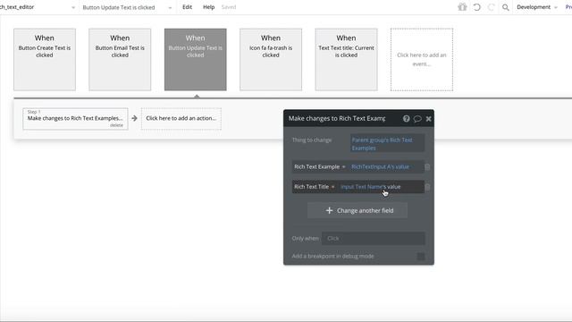Select Step 1 Make changes action
The image size is (572, 322).
(x=75, y=118)
